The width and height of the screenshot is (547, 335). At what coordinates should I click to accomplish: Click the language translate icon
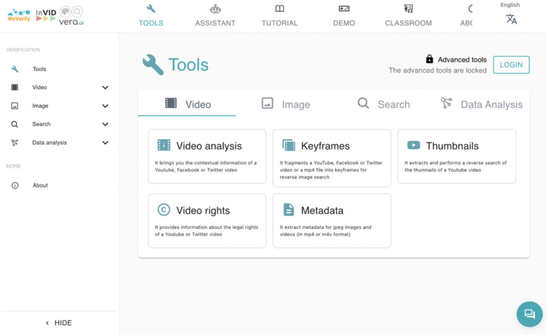pyautogui.click(x=511, y=19)
